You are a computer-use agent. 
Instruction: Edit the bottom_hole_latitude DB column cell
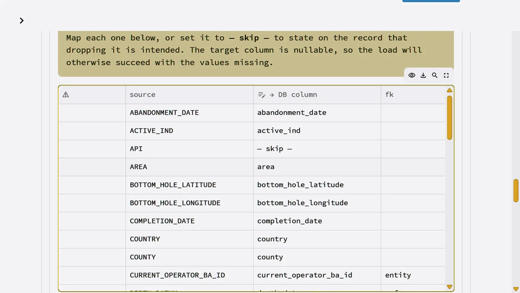click(317, 185)
